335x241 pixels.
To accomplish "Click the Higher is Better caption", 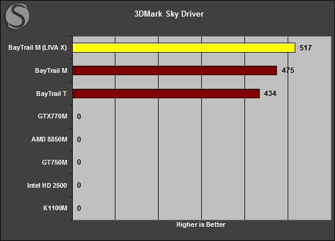I will (x=201, y=224).
